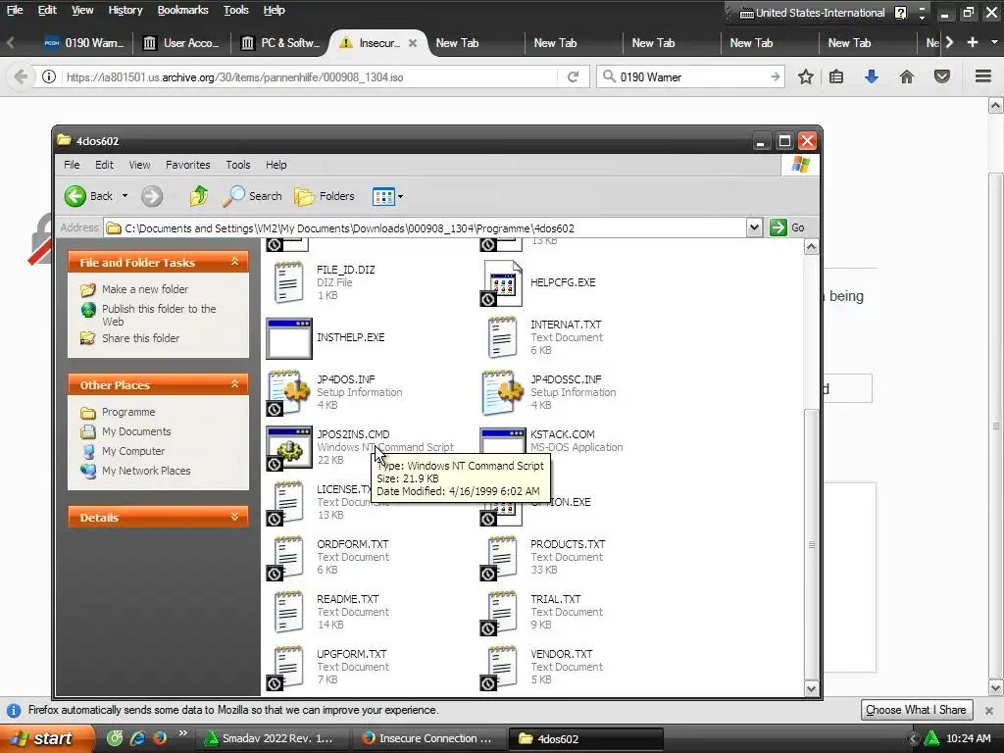Switch to PC & Software tab
Image resolution: width=1004 pixels, height=753 pixels.
coord(279,43)
